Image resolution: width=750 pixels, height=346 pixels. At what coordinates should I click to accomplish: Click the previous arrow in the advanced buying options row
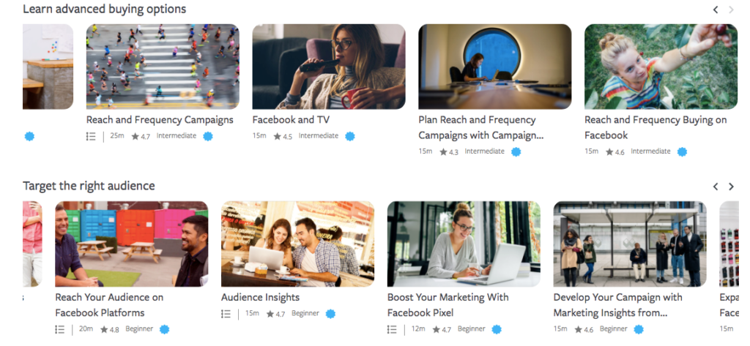[x=716, y=10]
